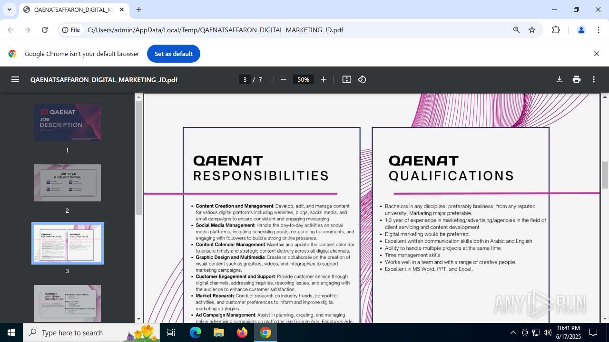The height and width of the screenshot is (342, 609).
Task: Open the notification center icon
Action: (593, 332)
